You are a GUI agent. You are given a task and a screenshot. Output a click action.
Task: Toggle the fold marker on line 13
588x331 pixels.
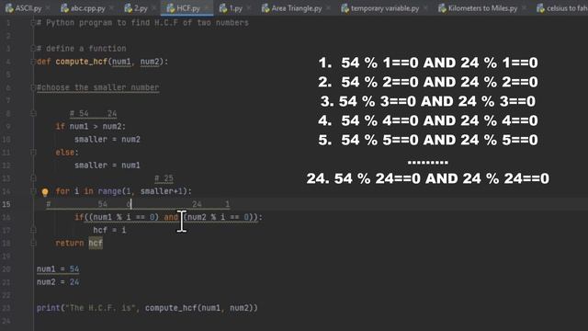coord(33,178)
